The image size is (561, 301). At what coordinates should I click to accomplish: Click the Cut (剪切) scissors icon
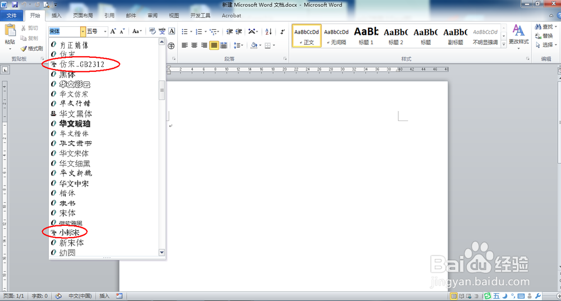pyautogui.click(x=23, y=28)
